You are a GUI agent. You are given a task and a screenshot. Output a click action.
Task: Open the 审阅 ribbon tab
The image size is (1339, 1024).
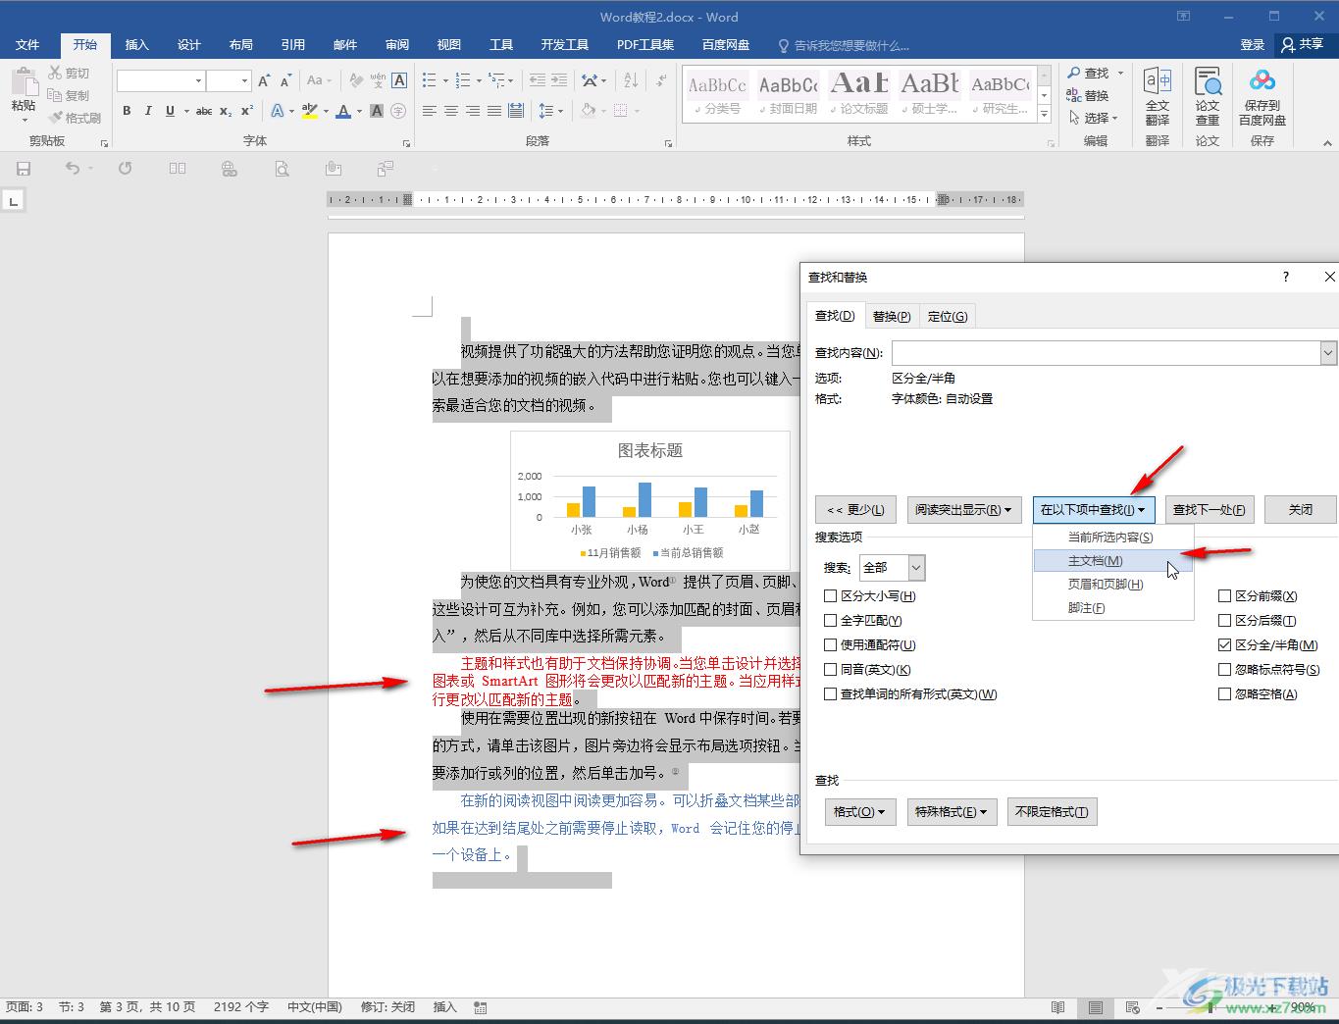click(x=397, y=45)
